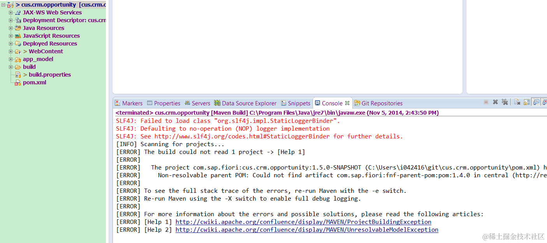This screenshot has width=547, height=243.
Task: Click "Failed to load class" SLF4J line
Action: (x=228, y=121)
